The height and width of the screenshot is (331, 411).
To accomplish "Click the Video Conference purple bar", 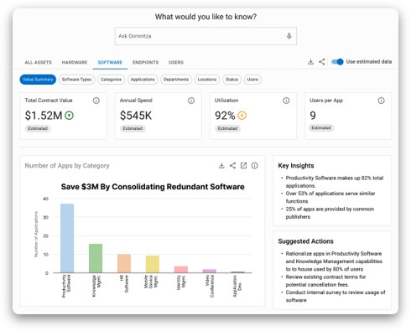I will tap(210, 271).
